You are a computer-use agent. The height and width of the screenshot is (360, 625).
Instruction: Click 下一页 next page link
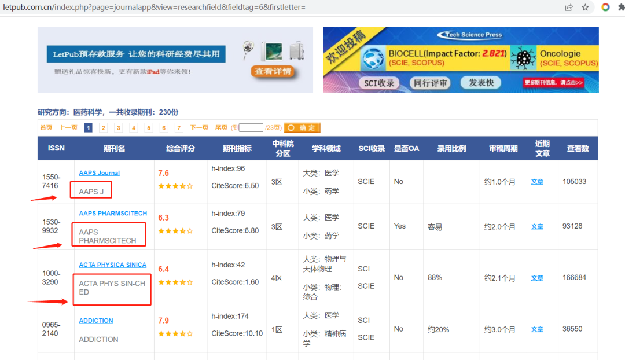click(199, 127)
